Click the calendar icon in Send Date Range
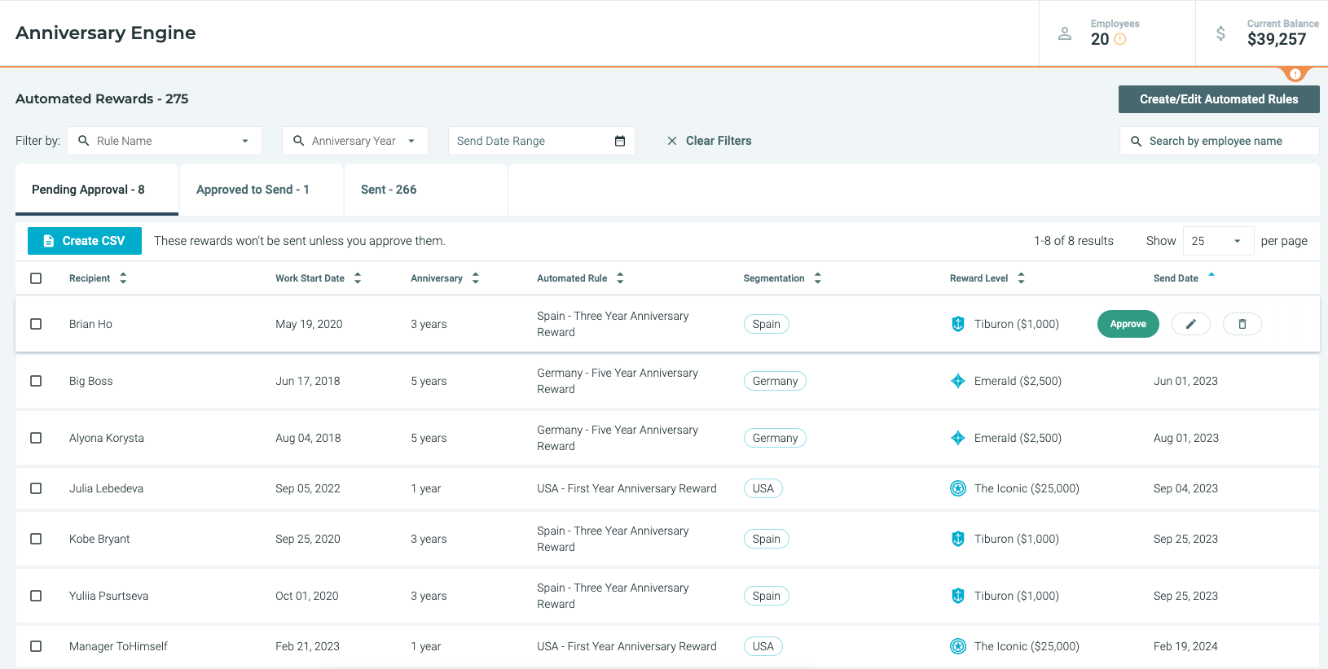The height and width of the screenshot is (669, 1328). 619,141
